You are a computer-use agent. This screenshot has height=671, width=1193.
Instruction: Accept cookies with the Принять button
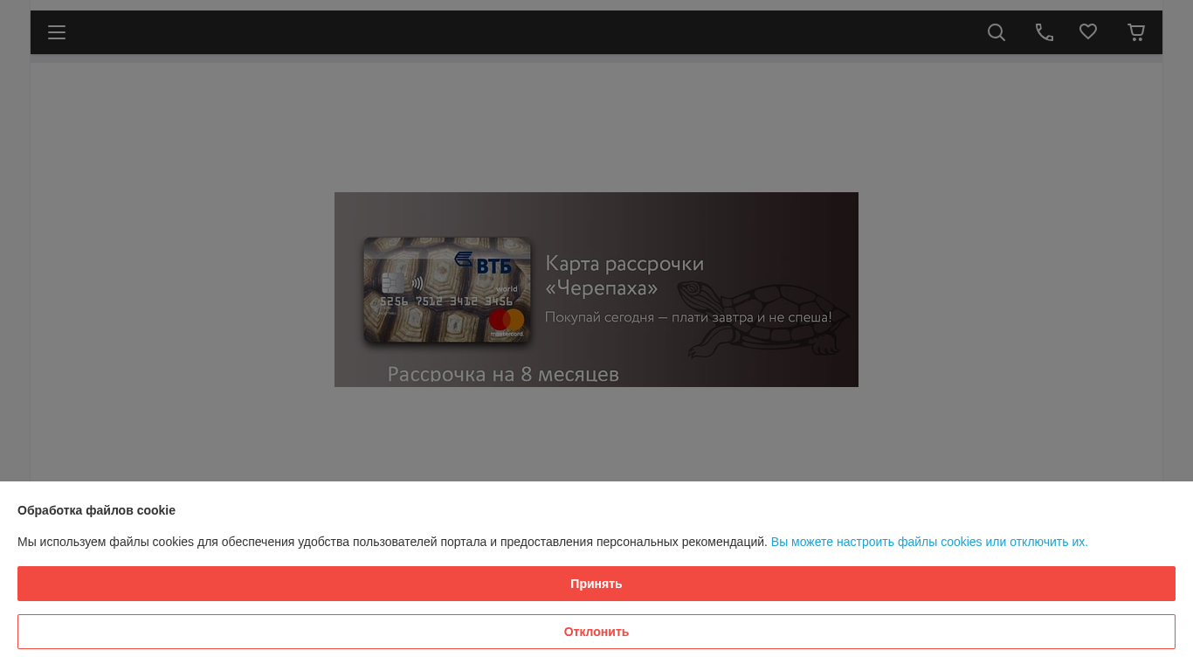coord(596,584)
